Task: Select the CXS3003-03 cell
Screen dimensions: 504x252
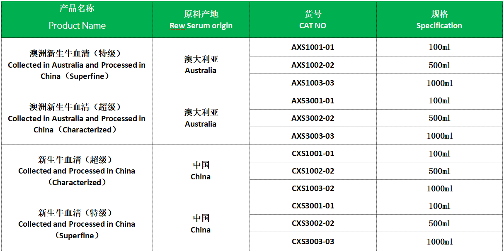Action: click(x=313, y=242)
